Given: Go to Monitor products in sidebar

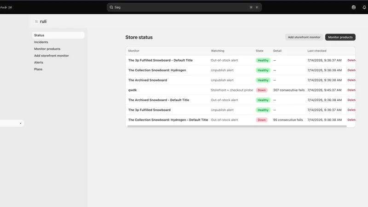Looking at the screenshot, I should 47,49.
